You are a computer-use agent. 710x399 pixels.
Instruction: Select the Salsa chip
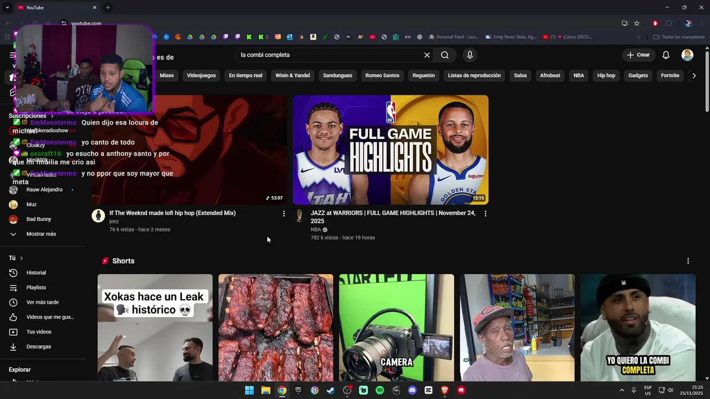tap(520, 75)
